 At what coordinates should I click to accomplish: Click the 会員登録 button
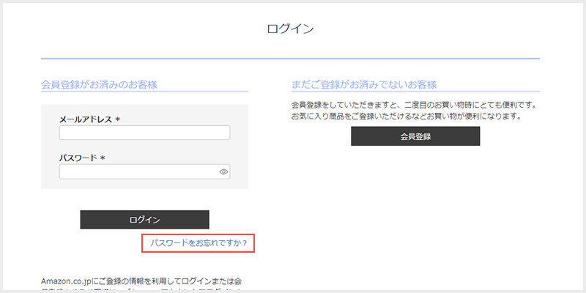pos(415,136)
